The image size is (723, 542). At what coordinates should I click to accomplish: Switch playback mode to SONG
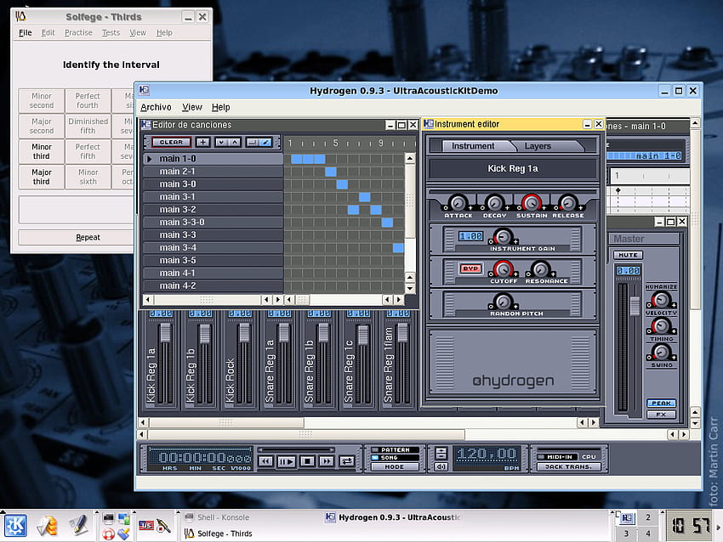[x=396, y=458]
